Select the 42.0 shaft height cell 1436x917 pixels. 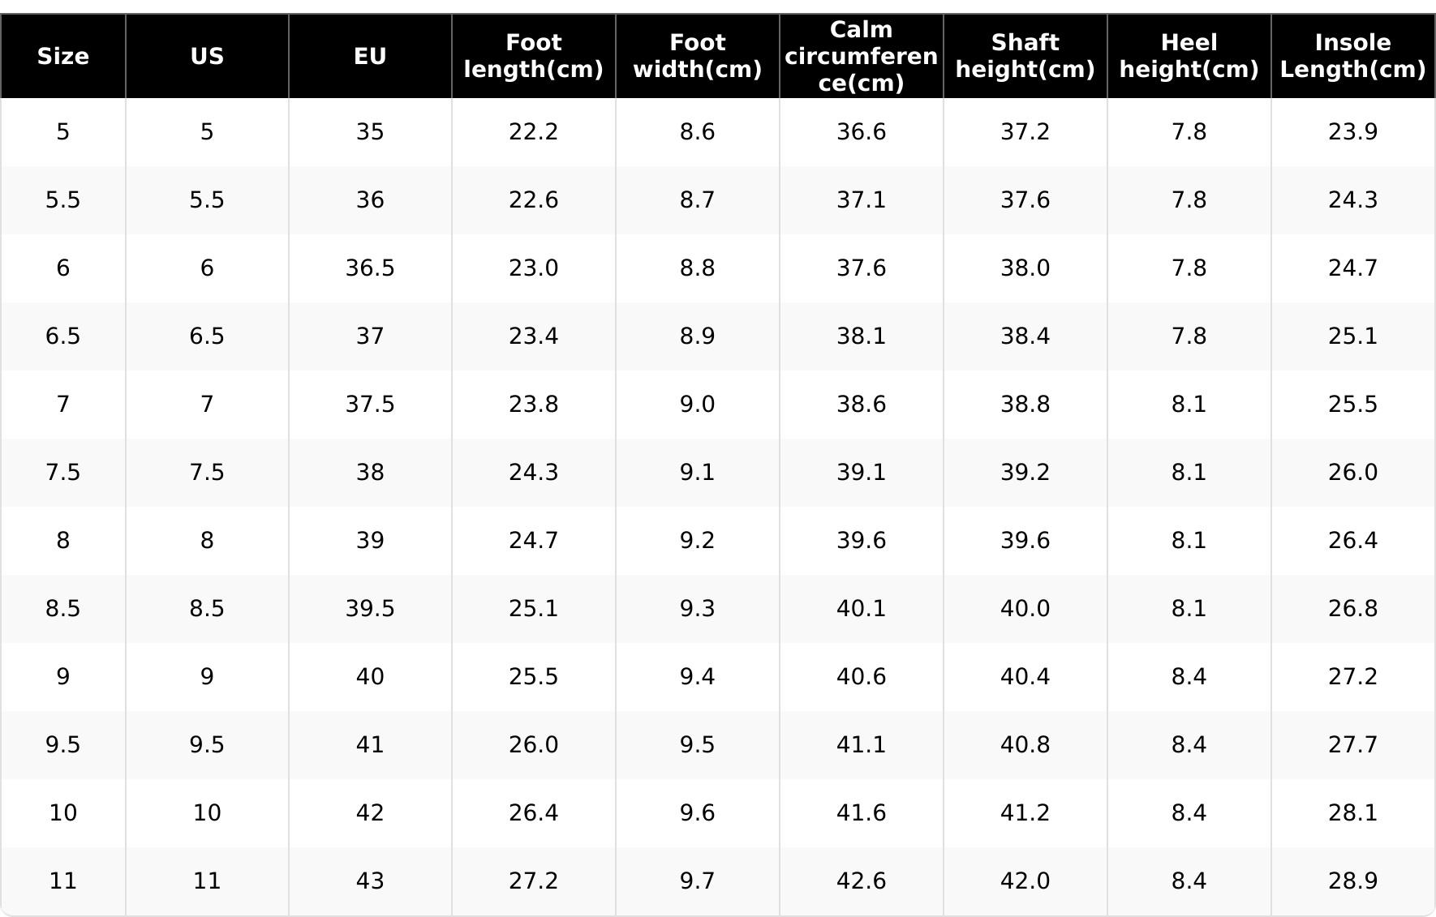(1025, 881)
